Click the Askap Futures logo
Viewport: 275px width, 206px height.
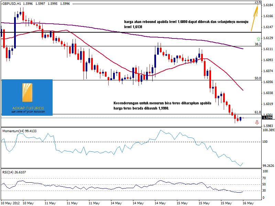click(27, 97)
